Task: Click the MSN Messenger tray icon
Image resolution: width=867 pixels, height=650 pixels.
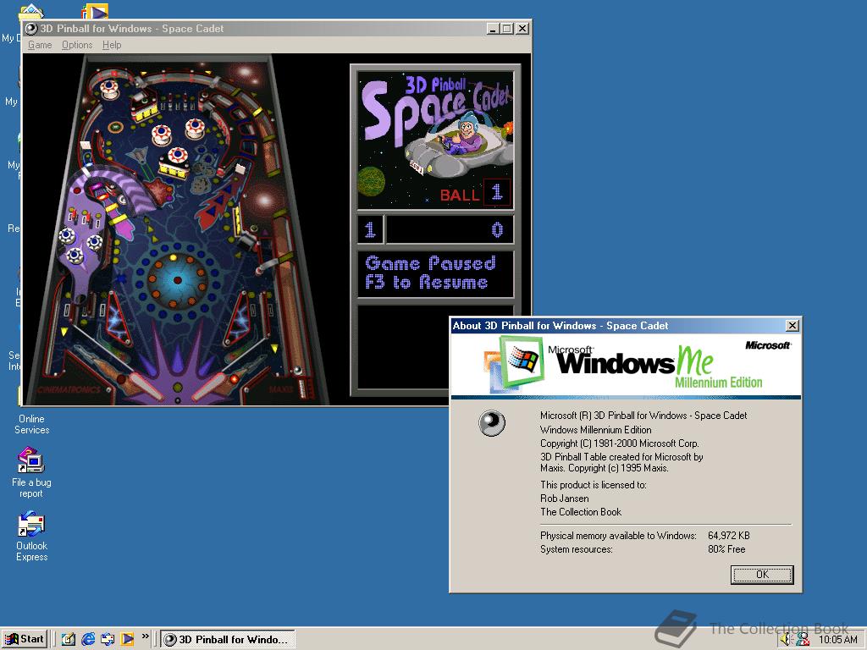Action: click(803, 640)
